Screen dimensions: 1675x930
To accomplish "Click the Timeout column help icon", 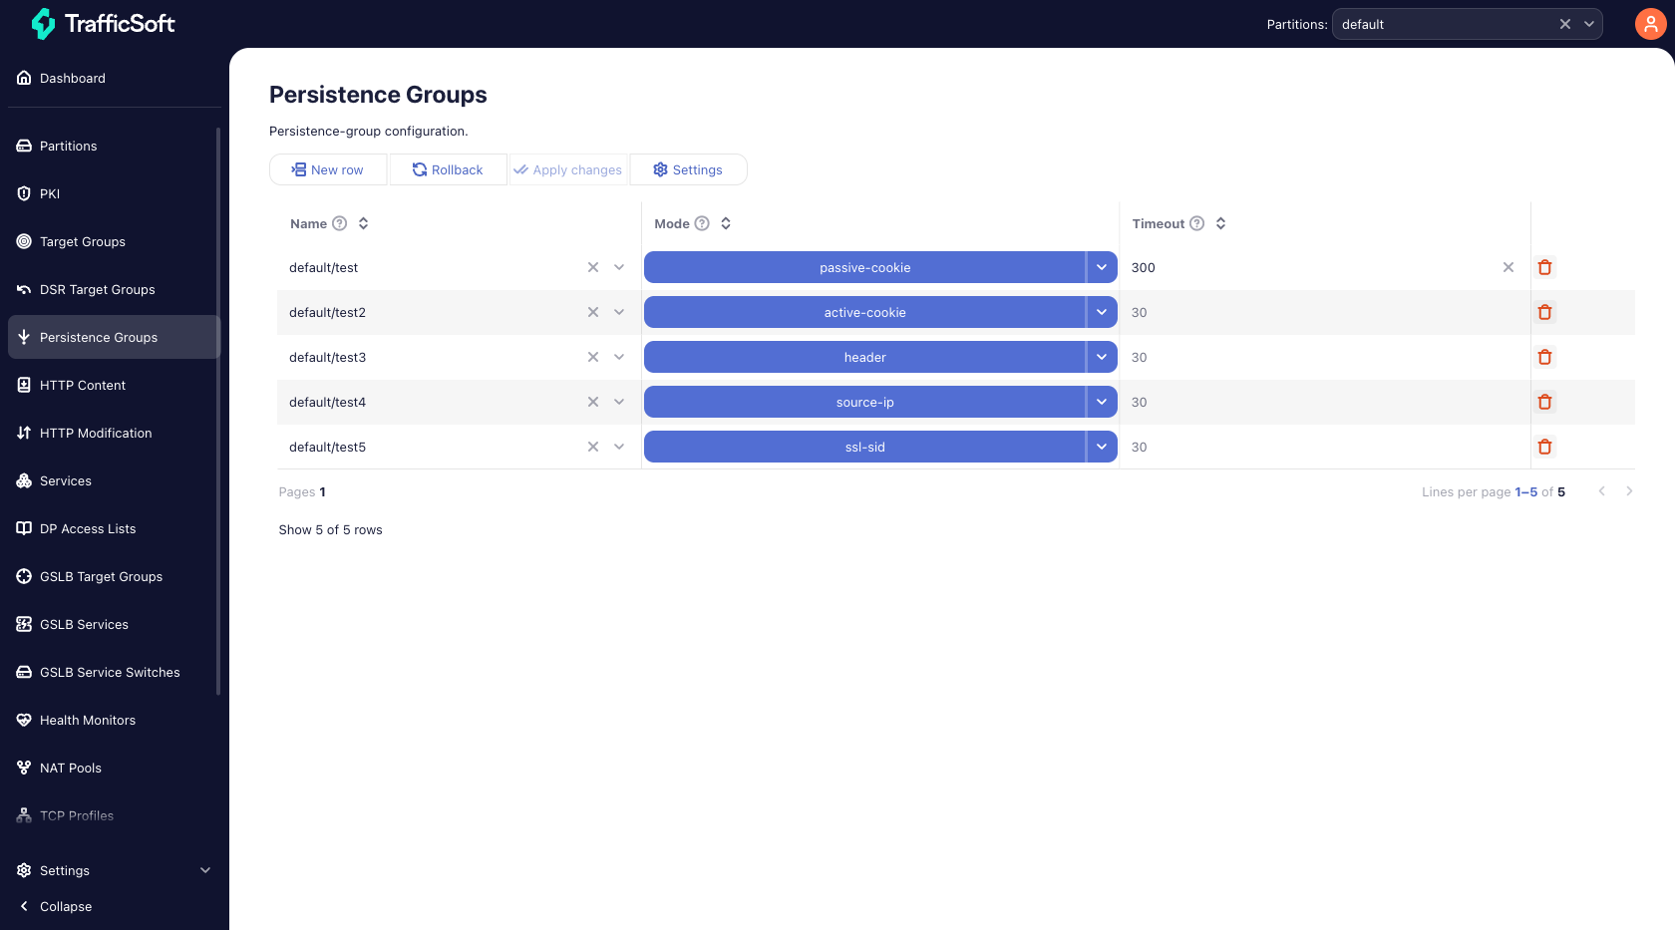I will point(1197,223).
